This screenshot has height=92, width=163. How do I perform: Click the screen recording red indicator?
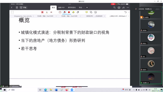click(113, 4)
